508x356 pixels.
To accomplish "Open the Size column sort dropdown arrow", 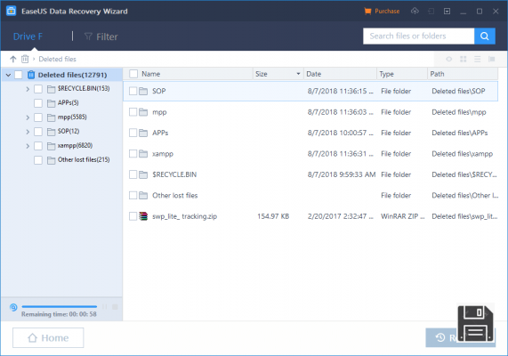I will click(x=298, y=74).
